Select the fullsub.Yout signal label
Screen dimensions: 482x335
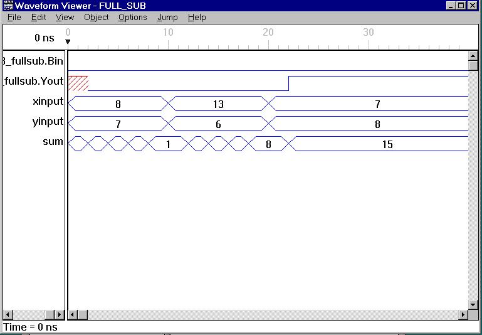[34, 82]
